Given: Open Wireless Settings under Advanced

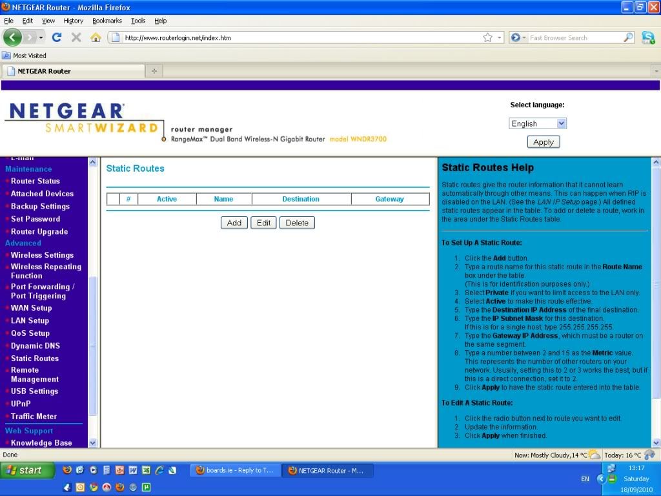Looking at the screenshot, I should pos(42,255).
